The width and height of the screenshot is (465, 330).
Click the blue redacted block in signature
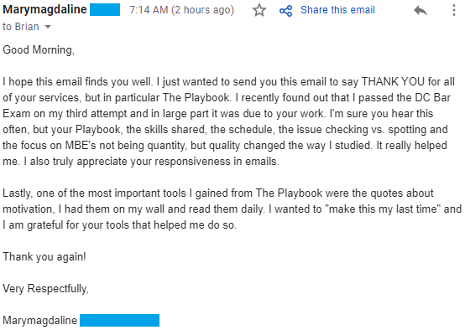click(119, 320)
